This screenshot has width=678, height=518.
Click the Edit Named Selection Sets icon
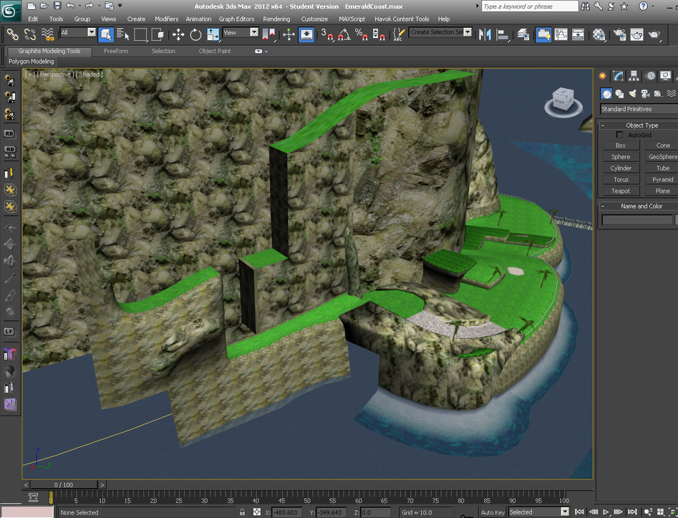(x=399, y=34)
